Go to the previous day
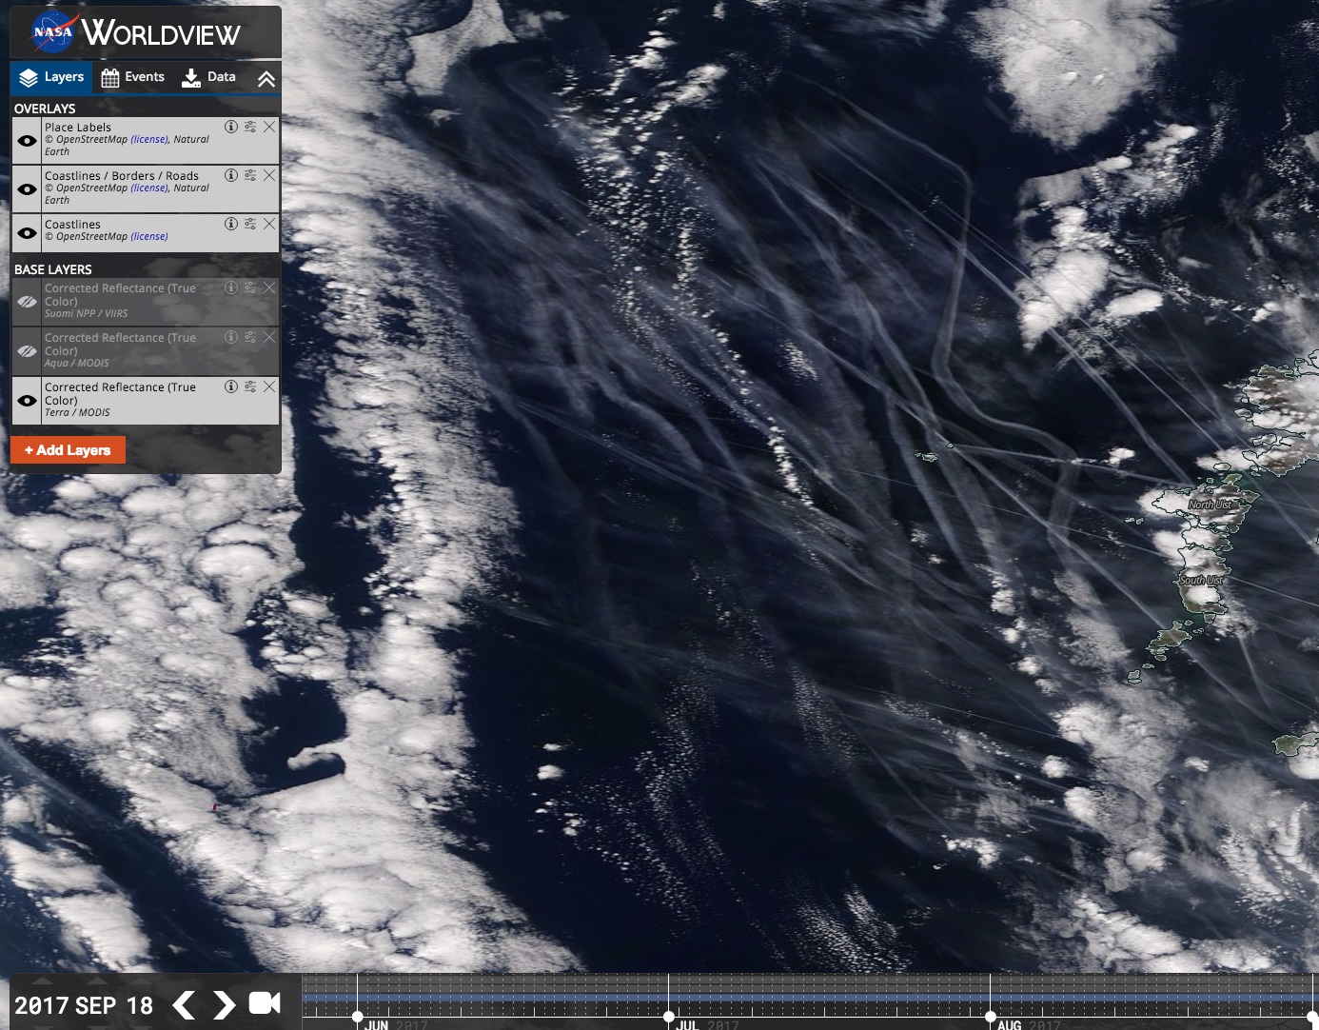The height and width of the screenshot is (1030, 1319). pyautogui.click(x=184, y=1005)
